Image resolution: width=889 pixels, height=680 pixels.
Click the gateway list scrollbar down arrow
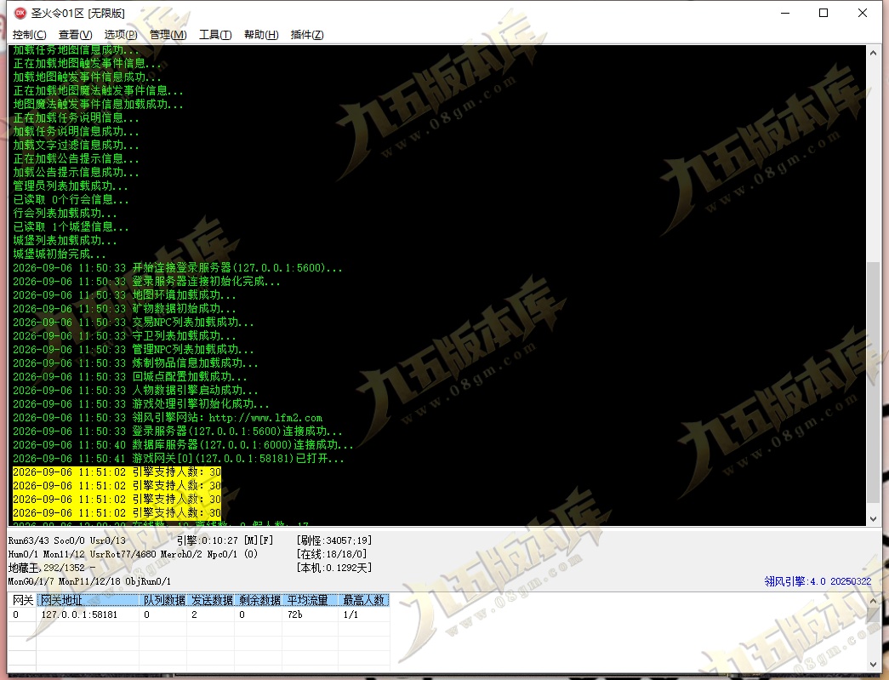click(x=873, y=665)
